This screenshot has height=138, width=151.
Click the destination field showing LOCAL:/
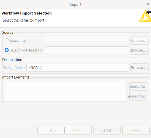(x=78, y=68)
